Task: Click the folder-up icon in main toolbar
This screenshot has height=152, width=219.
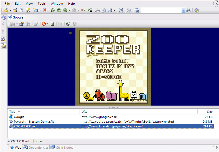Action: click(x=15, y=10)
